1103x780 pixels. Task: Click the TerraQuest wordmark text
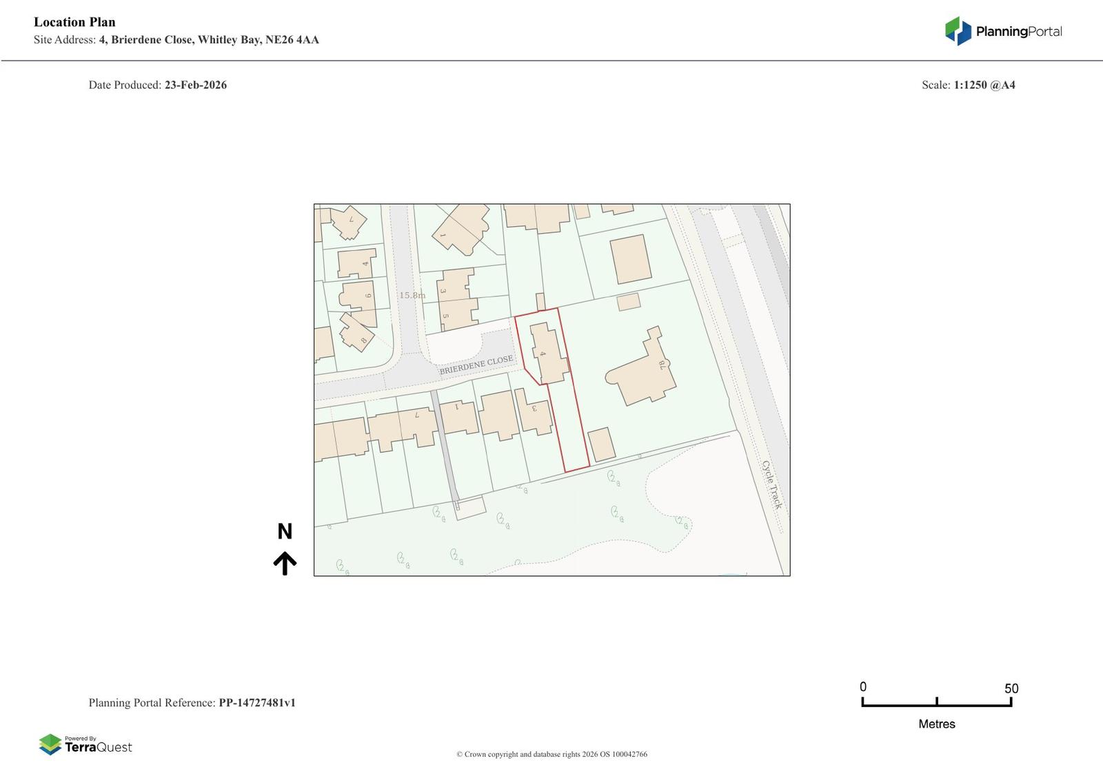[x=98, y=747]
